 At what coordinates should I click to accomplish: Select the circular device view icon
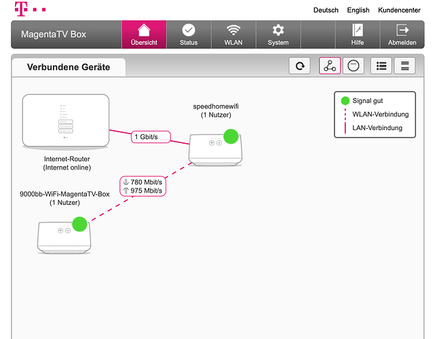pos(354,66)
